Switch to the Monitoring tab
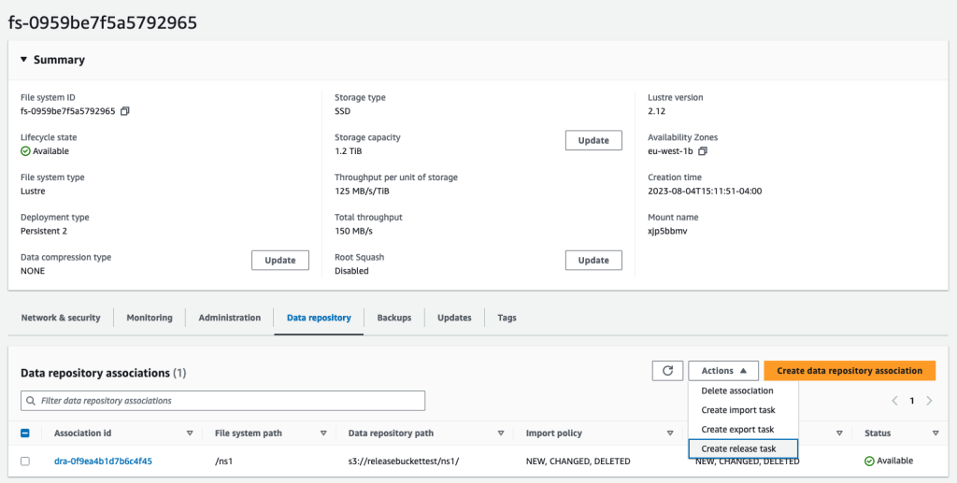 150,318
